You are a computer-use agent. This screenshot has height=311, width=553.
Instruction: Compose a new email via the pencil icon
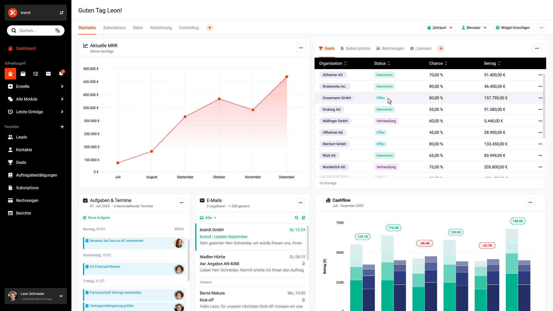(304, 218)
